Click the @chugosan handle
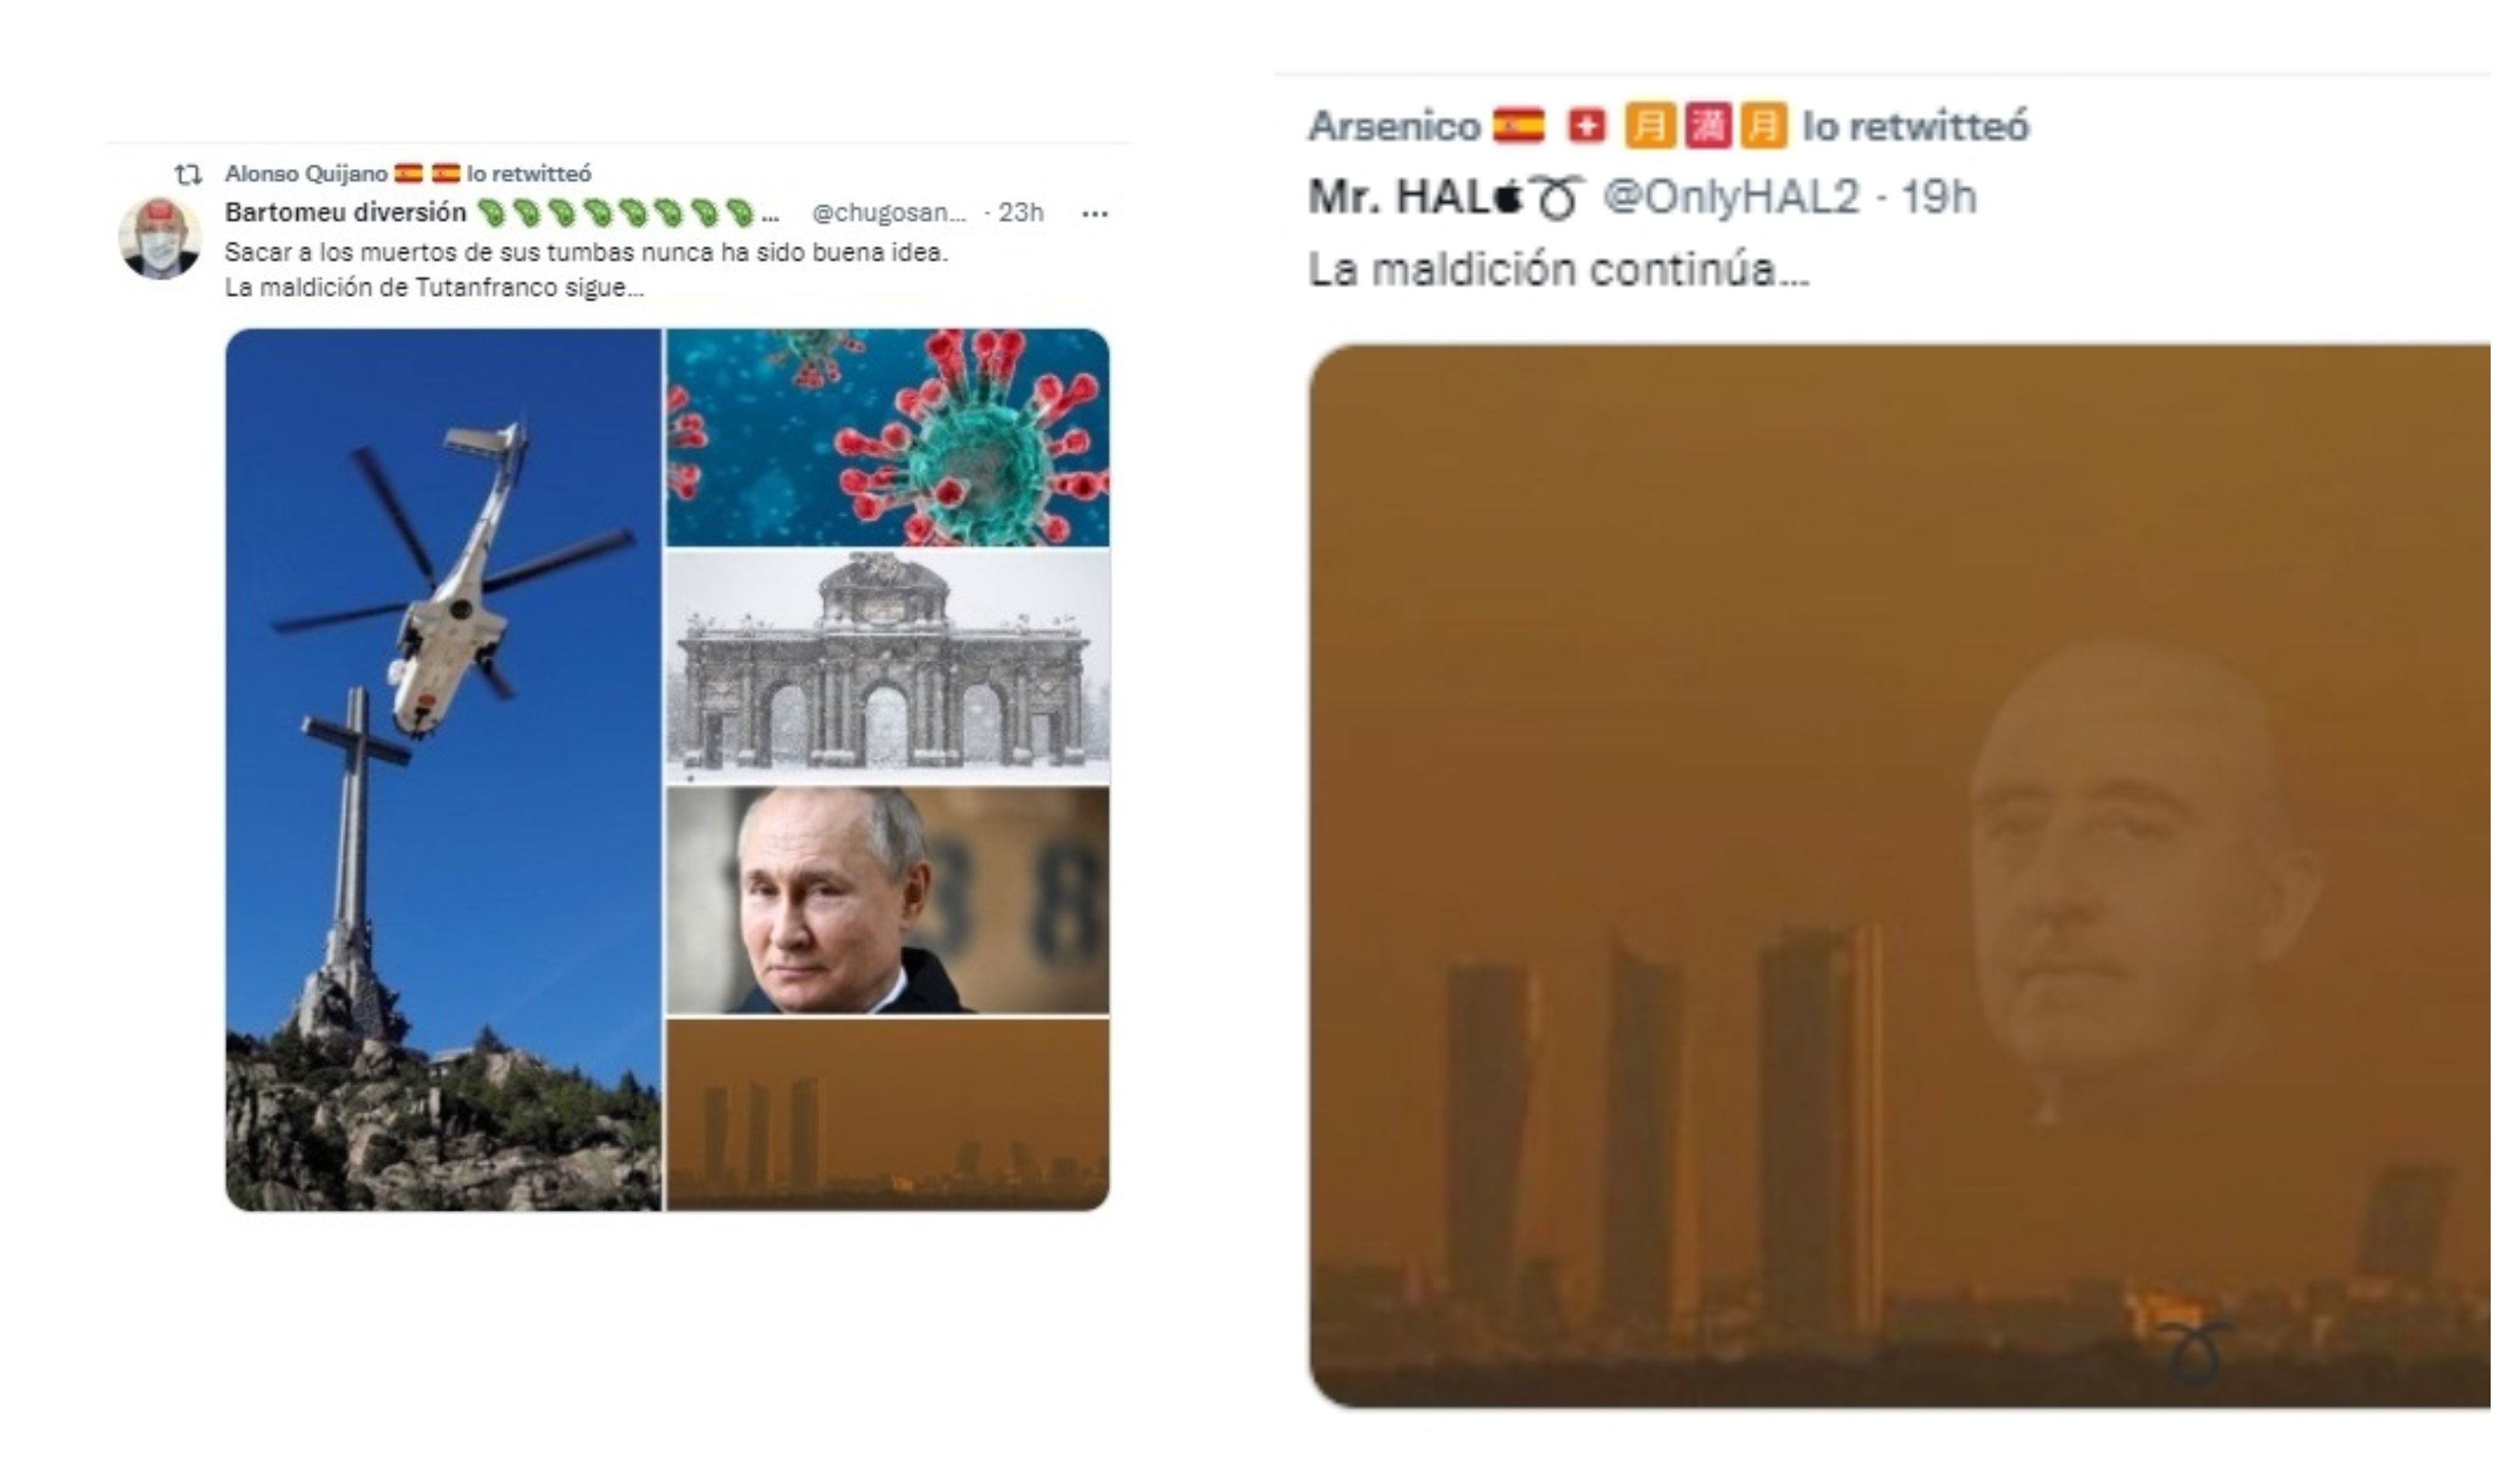This screenshot has width=2520, height=1463. (889, 213)
